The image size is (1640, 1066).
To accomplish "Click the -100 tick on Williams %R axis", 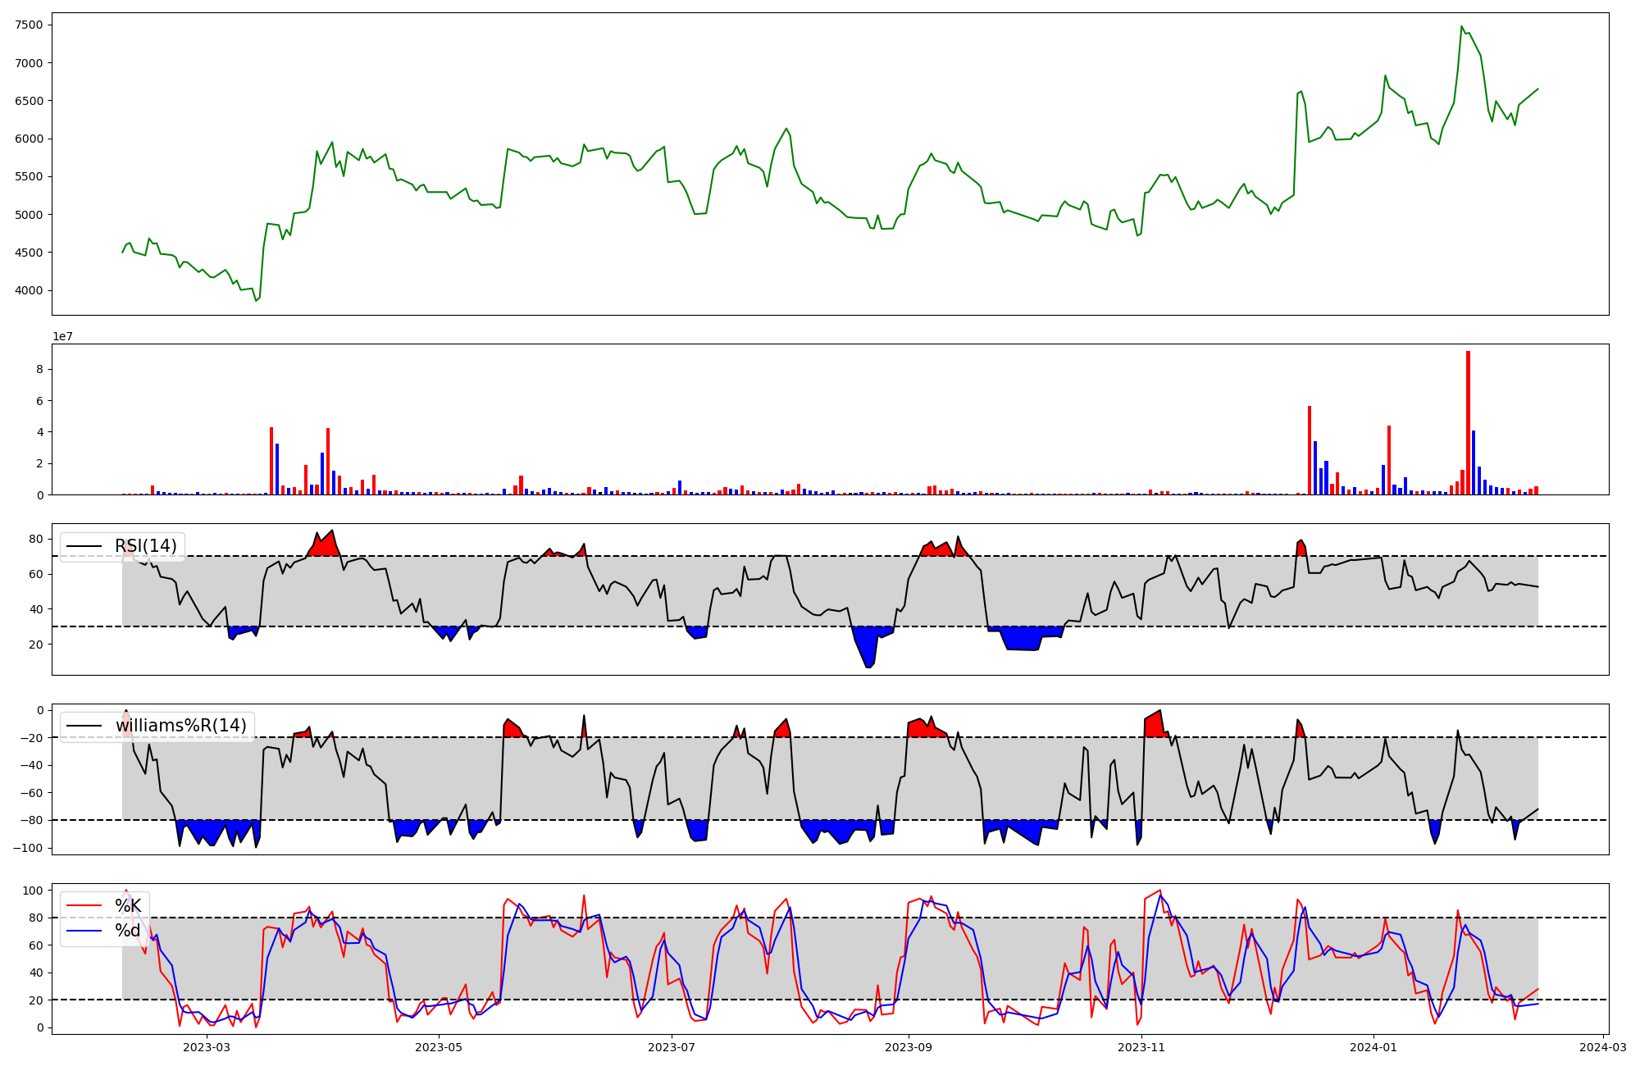I will pos(26,848).
